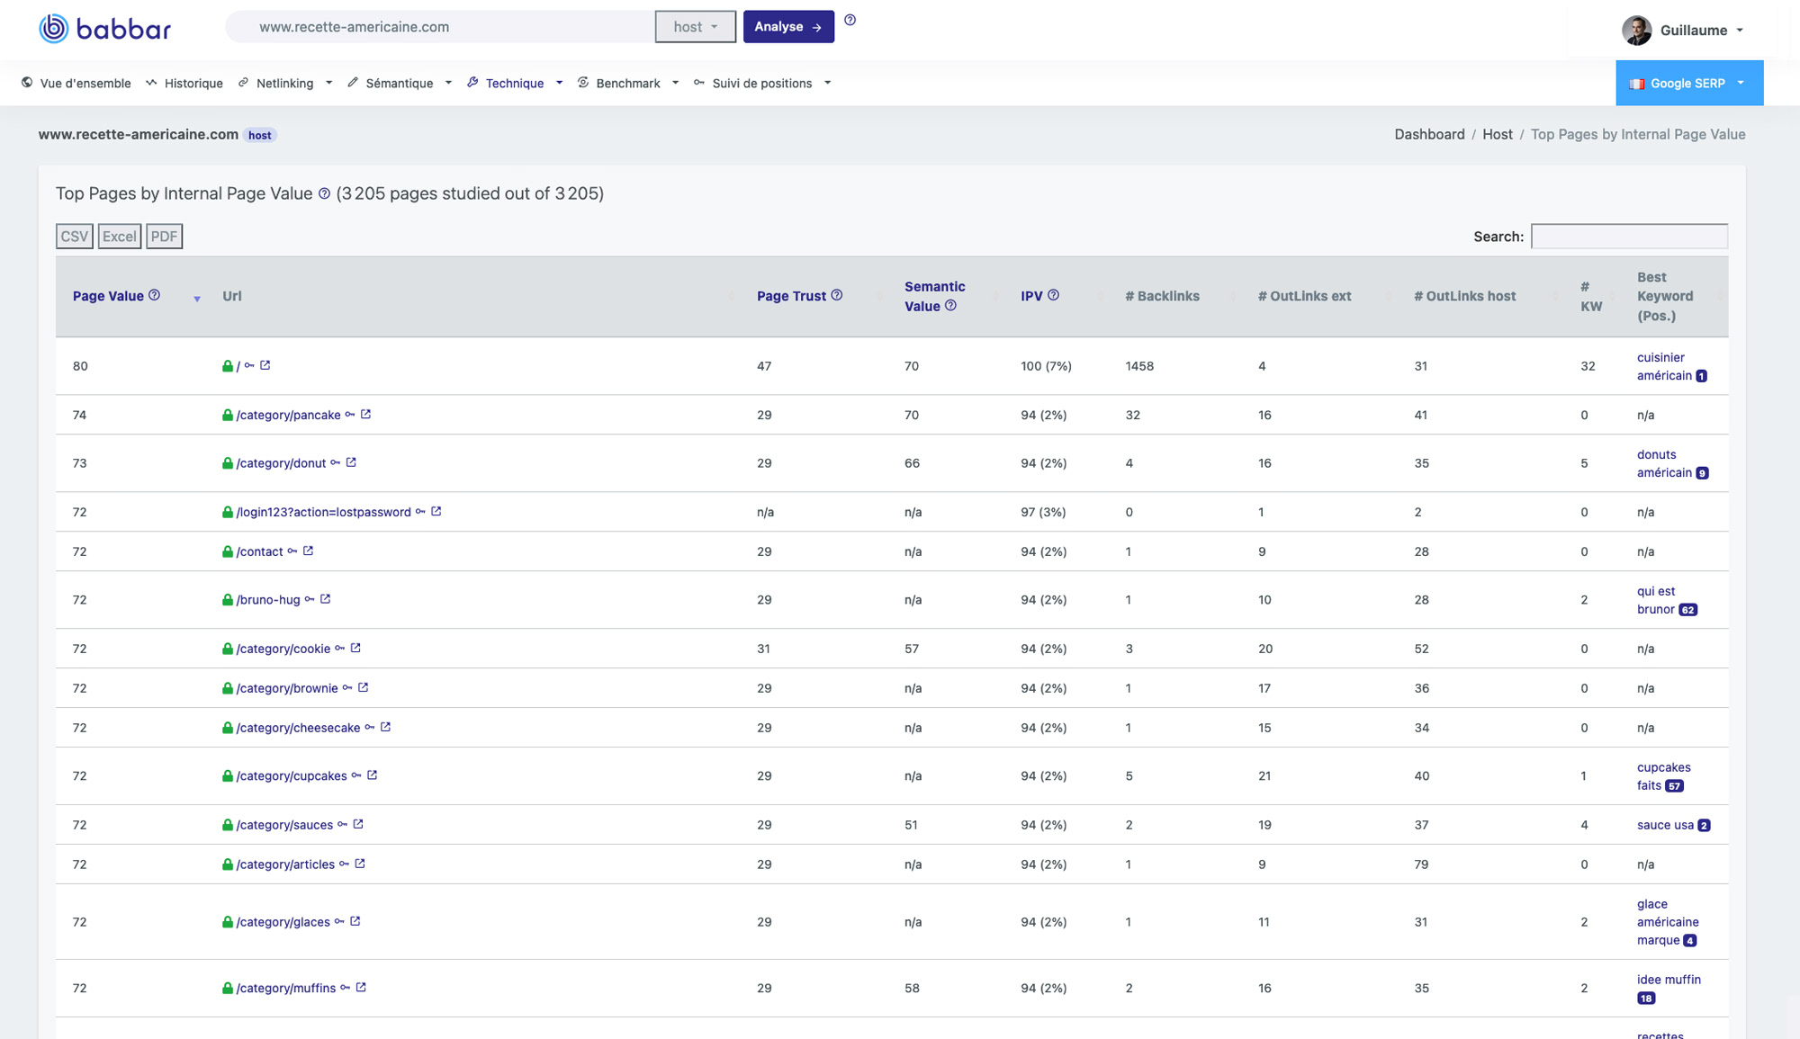Viewport: 1800px width, 1039px height.
Task: Open the Benchmark menu
Action: click(628, 83)
